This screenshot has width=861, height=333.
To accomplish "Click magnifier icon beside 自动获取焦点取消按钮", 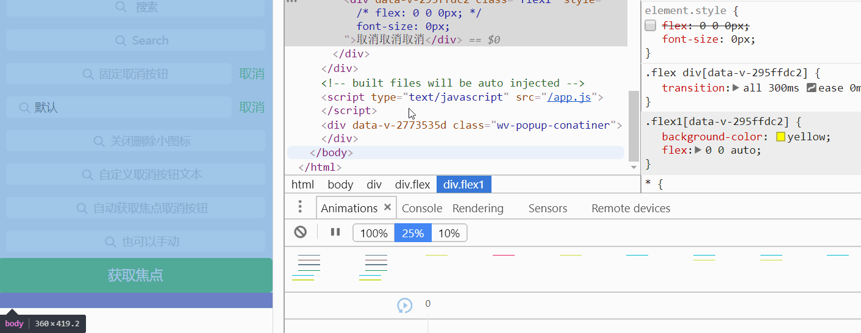I will [82, 208].
